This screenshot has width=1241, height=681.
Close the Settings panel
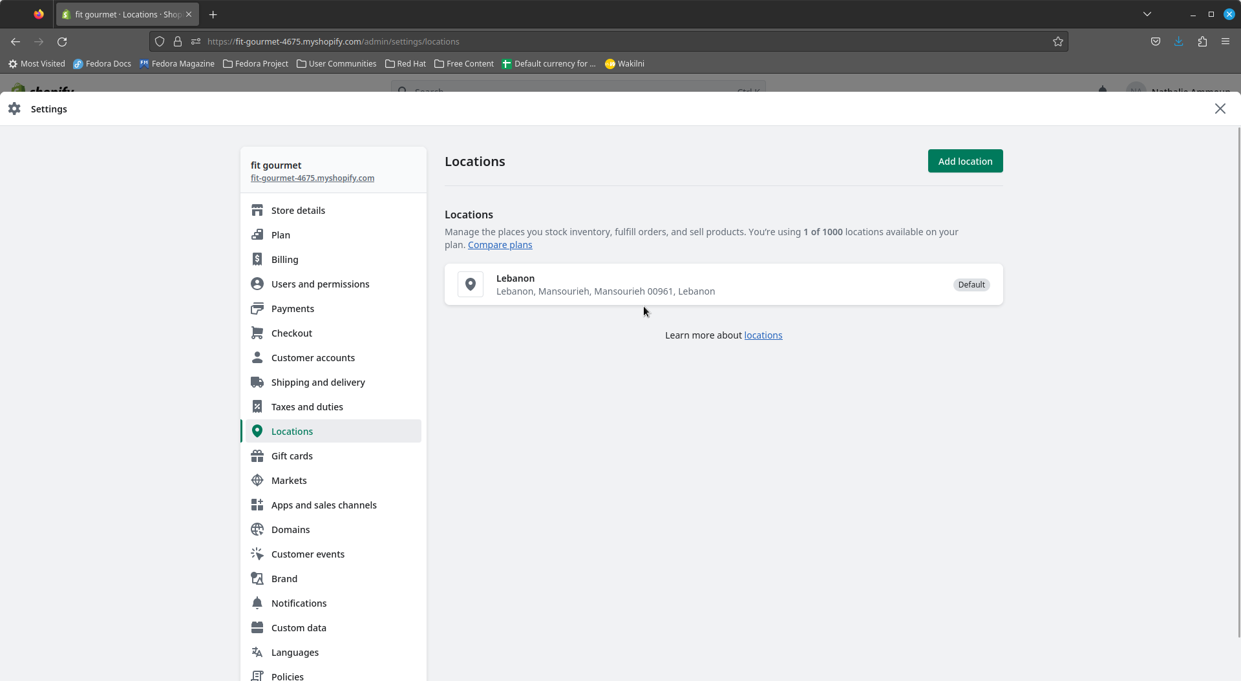point(1220,109)
